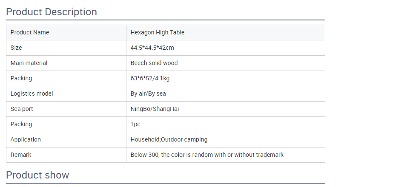407x187 pixels.
Task: Click the Product show heading
Action: (37, 175)
